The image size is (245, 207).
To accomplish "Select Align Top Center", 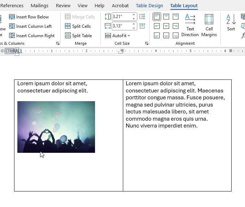I will pyautogui.click(x=166, y=17).
